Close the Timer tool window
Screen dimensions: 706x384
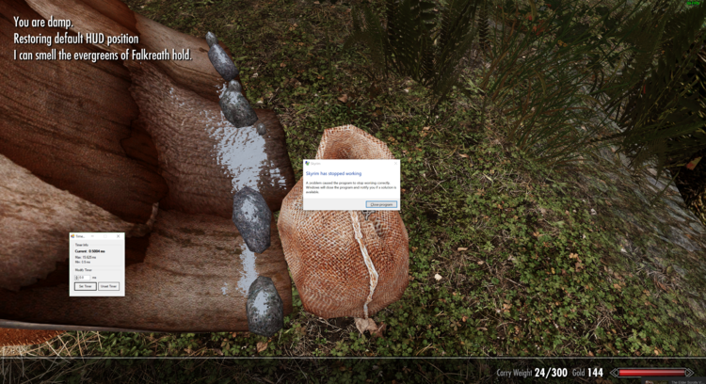(x=119, y=236)
